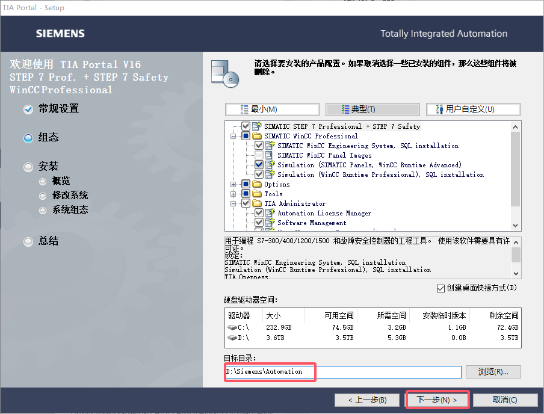Click the 常规设置 step in the sidebar
The image size is (544, 414).
pos(58,109)
